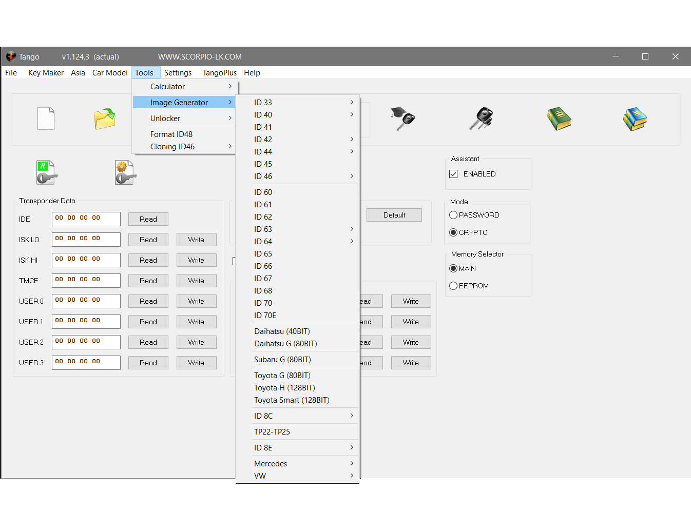Viewport: 691px width, 532px height.
Task: Click Write button for USER 3
Action: (196, 363)
